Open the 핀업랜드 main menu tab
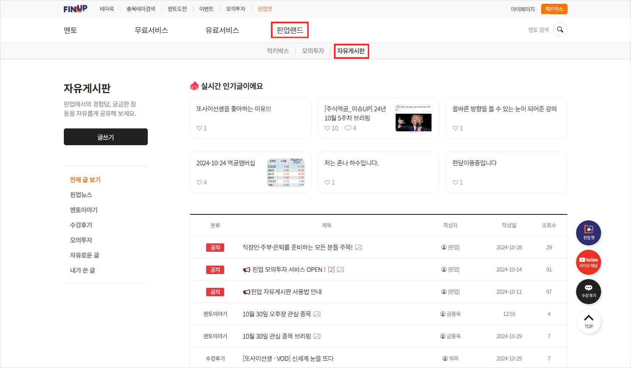Viewport: 631px width, 368px height. (290, 30)
